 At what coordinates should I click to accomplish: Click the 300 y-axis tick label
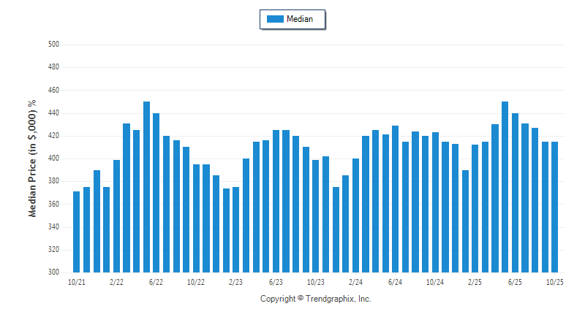coord(53,272)
